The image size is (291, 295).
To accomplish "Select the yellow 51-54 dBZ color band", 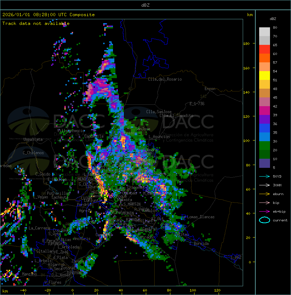I will [264, 75].
